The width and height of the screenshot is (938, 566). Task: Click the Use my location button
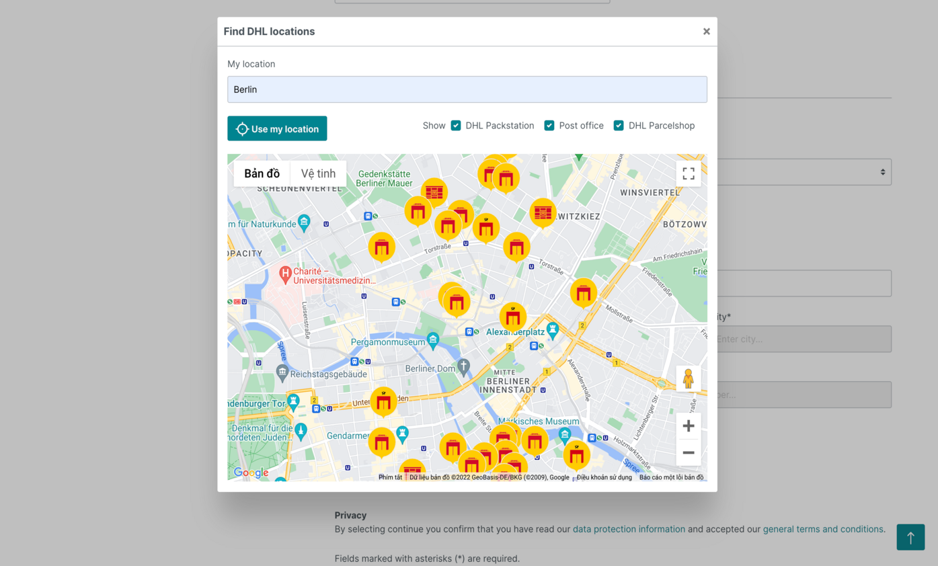click(x=277, y=128)
